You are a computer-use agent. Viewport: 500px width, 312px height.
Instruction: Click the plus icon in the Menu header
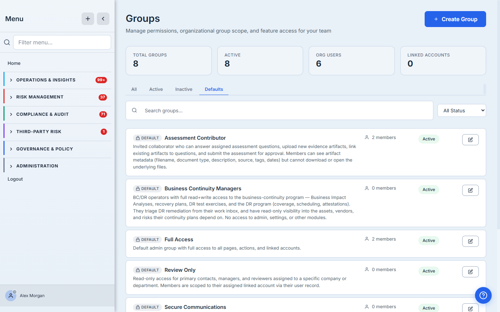coord(88,19)
